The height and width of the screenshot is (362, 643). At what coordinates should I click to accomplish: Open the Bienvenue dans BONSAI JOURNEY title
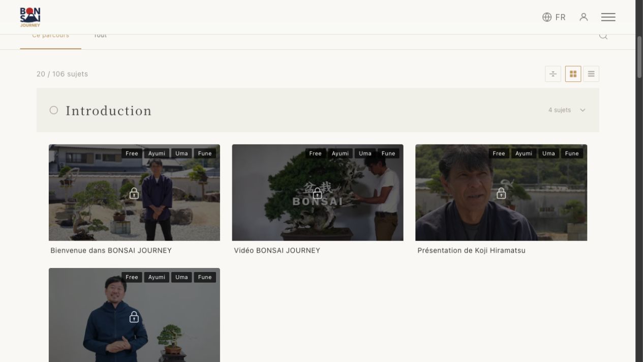point(111,251)
